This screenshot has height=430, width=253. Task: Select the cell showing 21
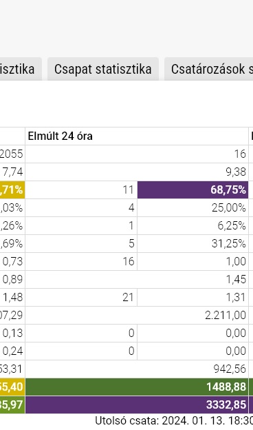(x=81, y=297)
